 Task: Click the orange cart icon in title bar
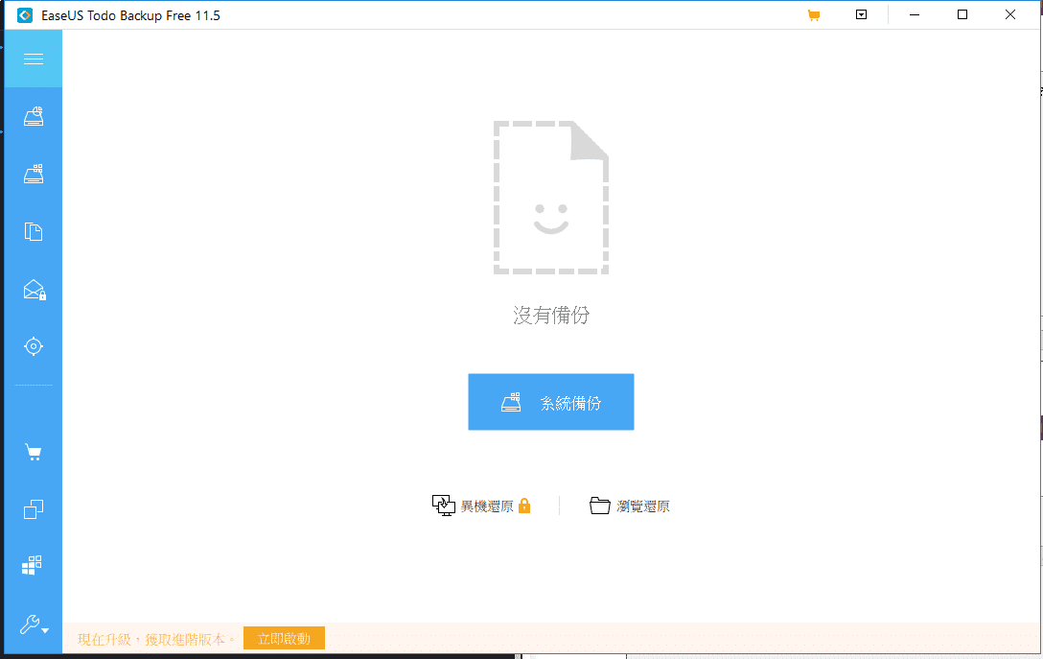pos(814,15)
